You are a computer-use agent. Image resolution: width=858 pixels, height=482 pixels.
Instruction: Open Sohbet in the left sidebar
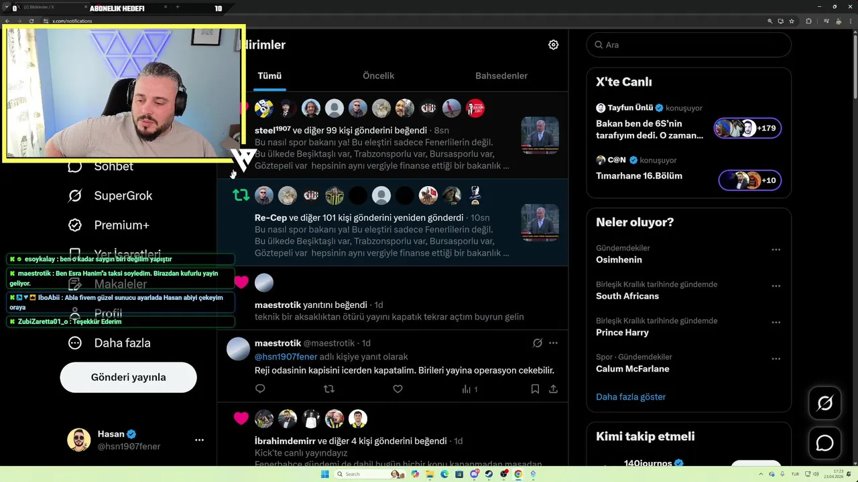101,166
